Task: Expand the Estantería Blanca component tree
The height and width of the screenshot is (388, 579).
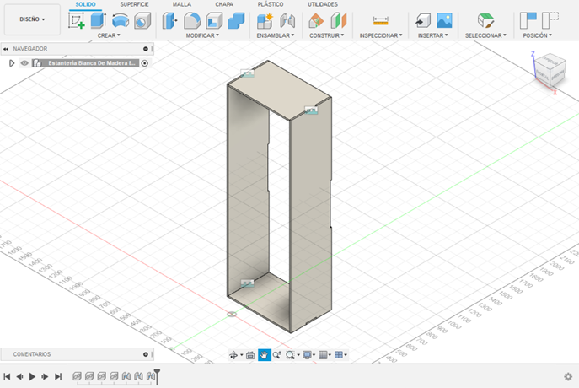Action: 12,63
